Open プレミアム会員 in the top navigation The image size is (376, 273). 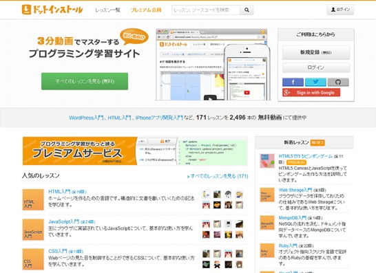coord(146,10)
